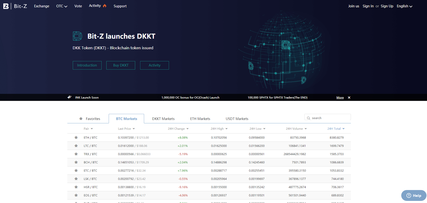This screenshot has height=203, width=427.
Task: Open the Activity menu item
Action: [95, 6]
